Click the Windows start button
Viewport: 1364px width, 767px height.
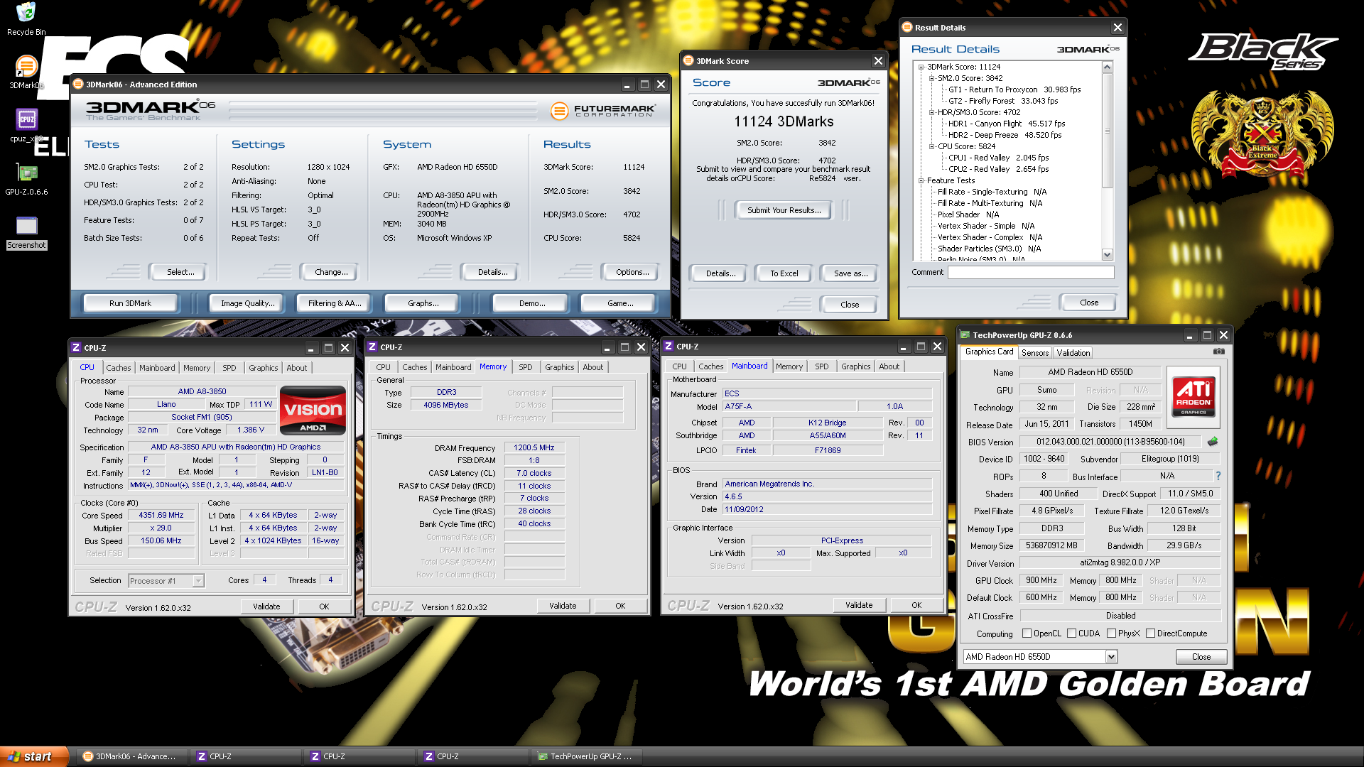click(x=34, y=756)
